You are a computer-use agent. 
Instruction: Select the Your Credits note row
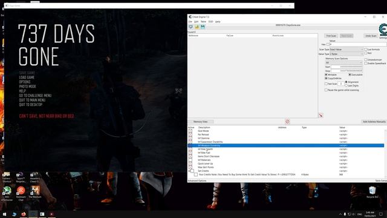(286, 174)
